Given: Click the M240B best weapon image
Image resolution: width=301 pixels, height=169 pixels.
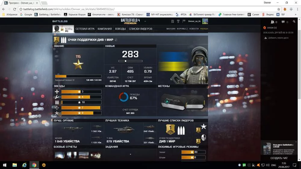Looking at the screenshot, I should [73, 128].
